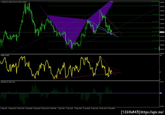This screenshot has height=115, width=165.
Task: Click the 14 Aug 01:00 time label
Action: [12, 108]
